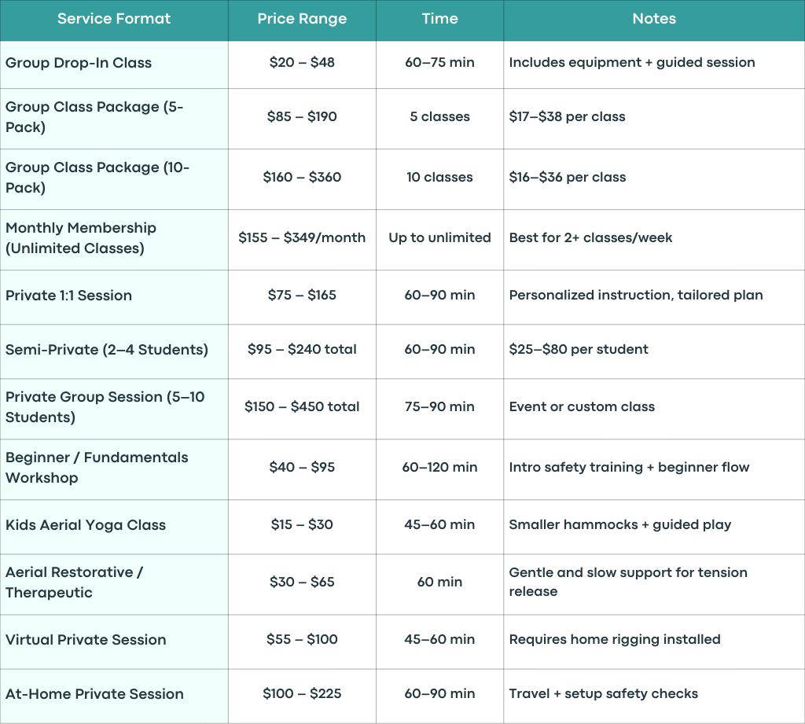Click the Time column header

point(439,20)
